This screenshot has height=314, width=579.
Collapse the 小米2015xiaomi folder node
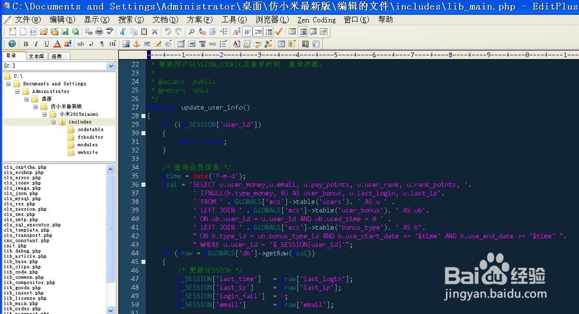pos(45,114)
